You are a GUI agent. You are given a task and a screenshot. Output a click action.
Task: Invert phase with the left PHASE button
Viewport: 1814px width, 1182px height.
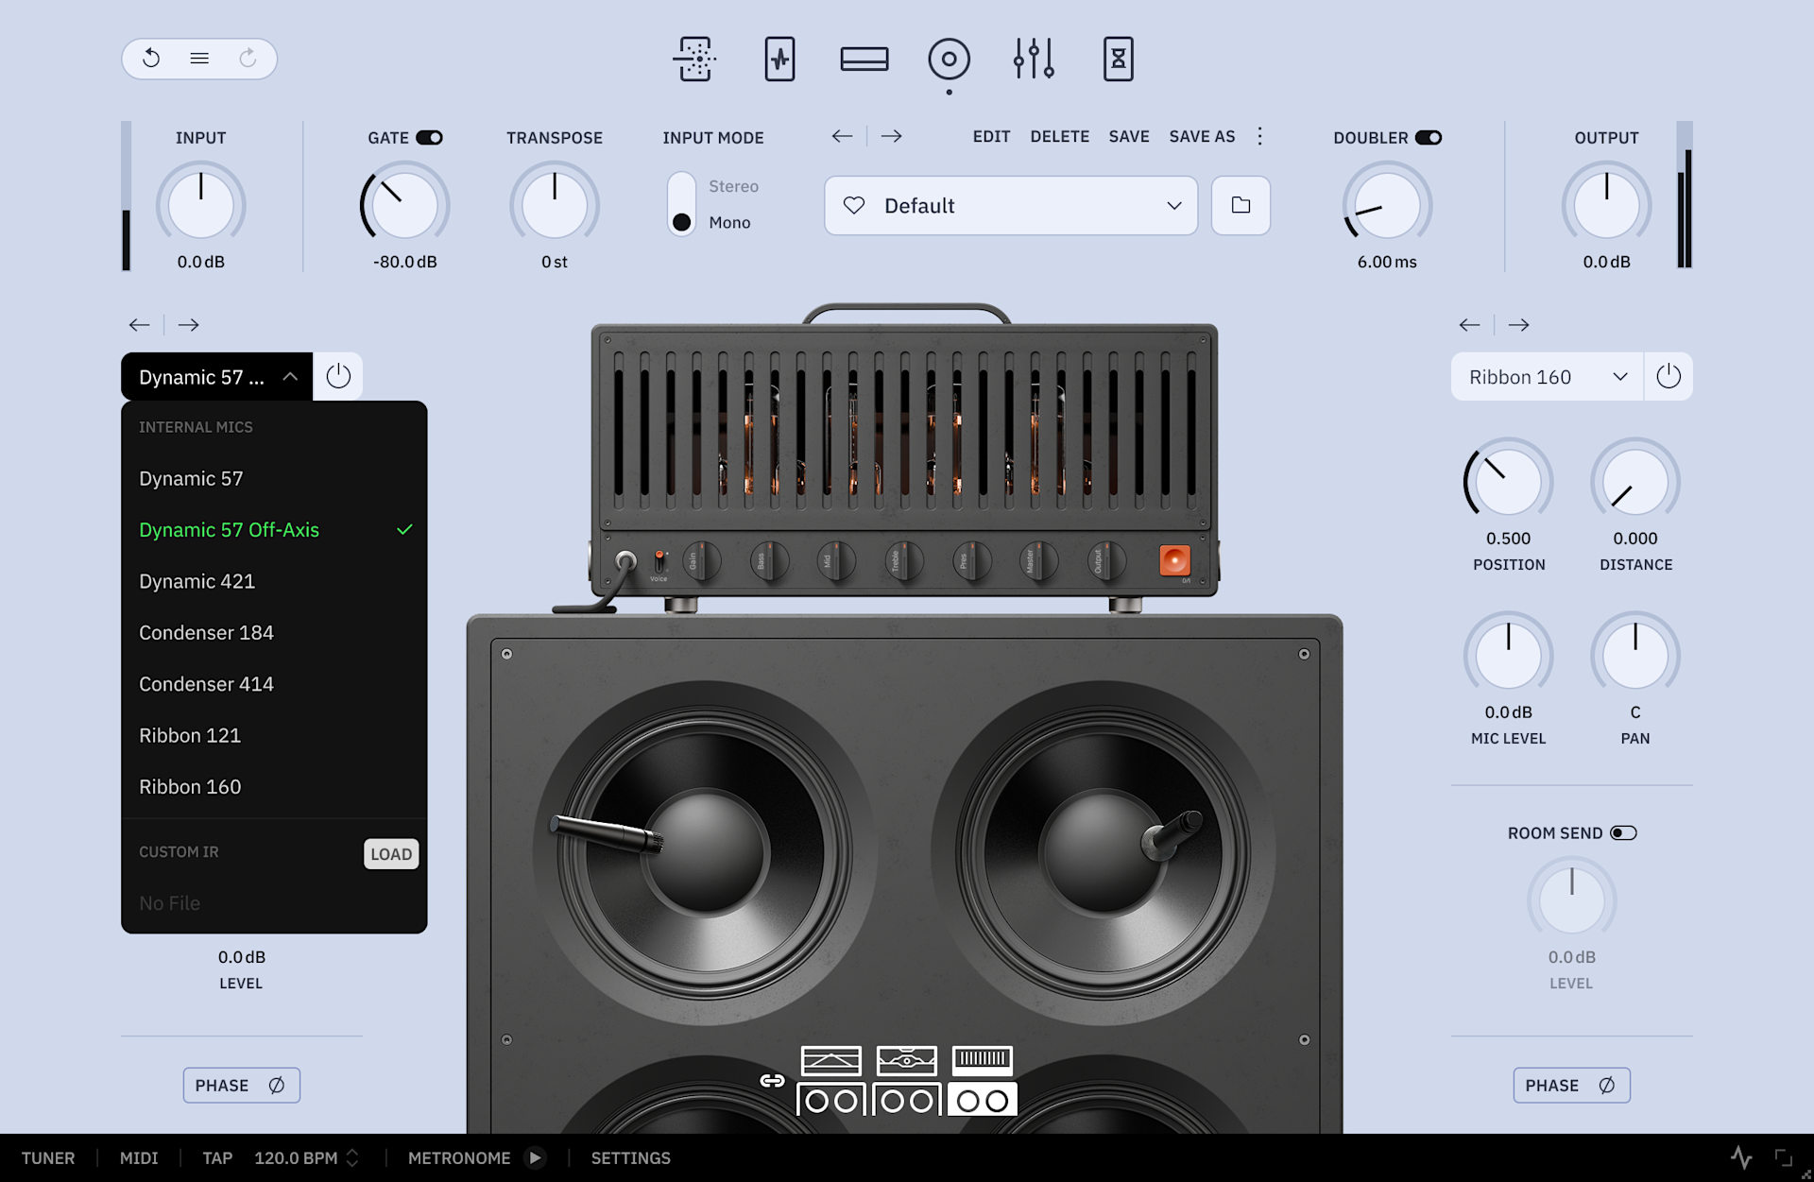point(241,1086)
